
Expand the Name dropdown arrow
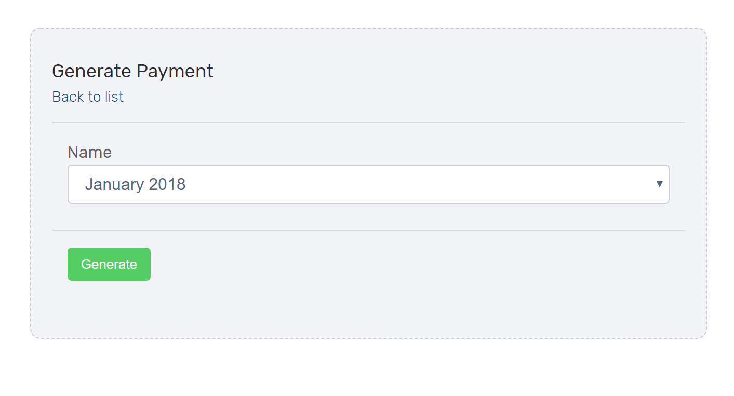pyautogui.click(x=659, y=184)
